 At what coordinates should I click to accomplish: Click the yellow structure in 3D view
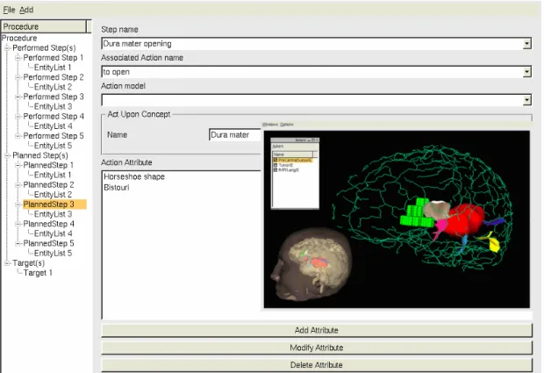point(493,242)
